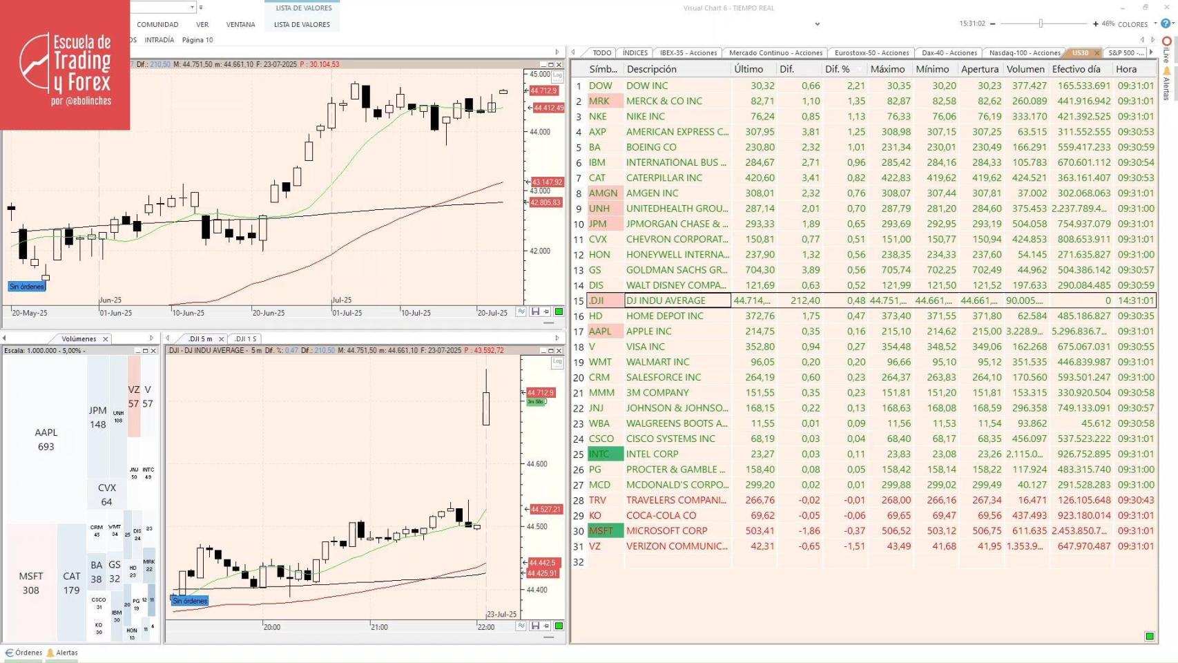Sort table by Último column header

[x=753, y=69]
